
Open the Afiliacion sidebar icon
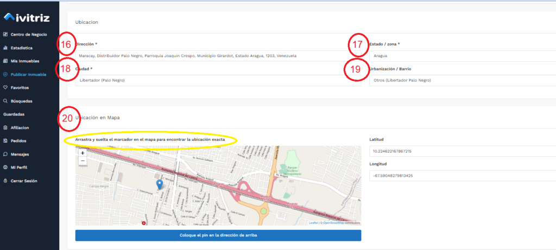(5, 127)
